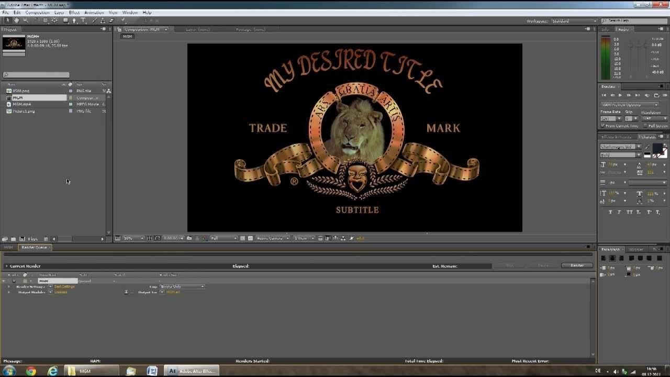Viewport: 670px width, 377px height.
Task: Switch to the Audio panel tab
Action: [x=623, y=29]
